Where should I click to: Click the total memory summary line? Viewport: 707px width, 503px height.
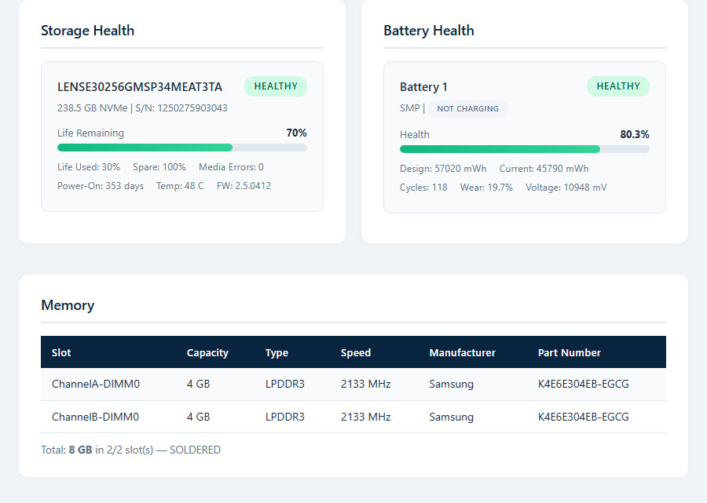(130, 450)
